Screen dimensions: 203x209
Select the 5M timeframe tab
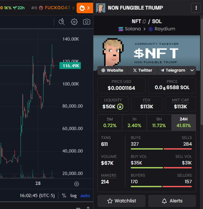click(x=110, y=122)
